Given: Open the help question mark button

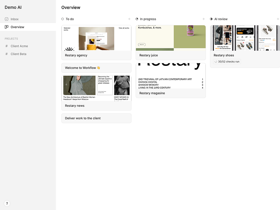Looking at the screenshot, I should [7, 203].
